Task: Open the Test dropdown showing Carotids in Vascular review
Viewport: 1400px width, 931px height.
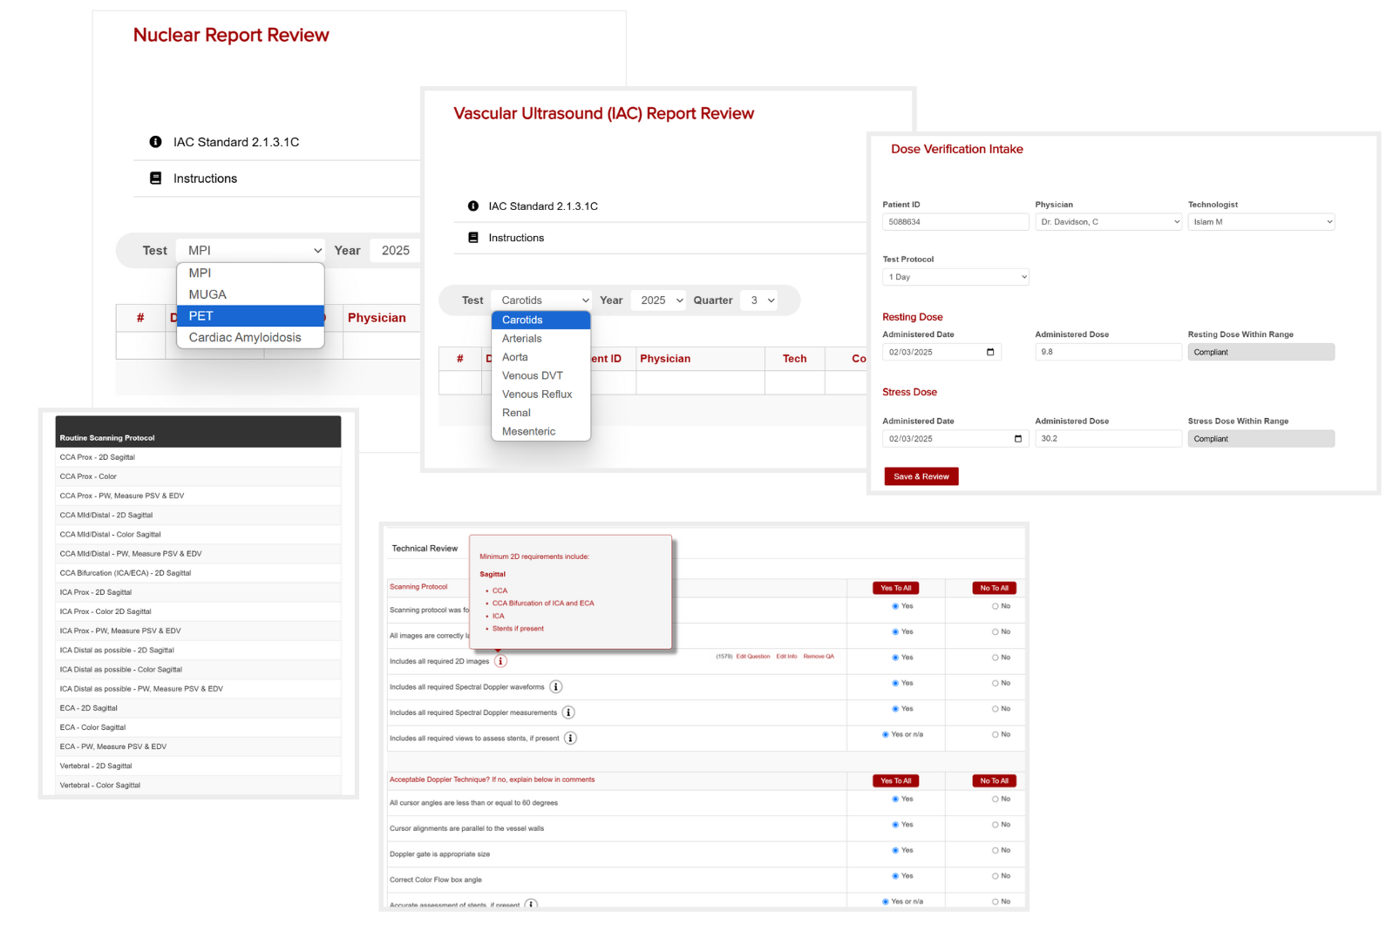Action: point(541,300)
